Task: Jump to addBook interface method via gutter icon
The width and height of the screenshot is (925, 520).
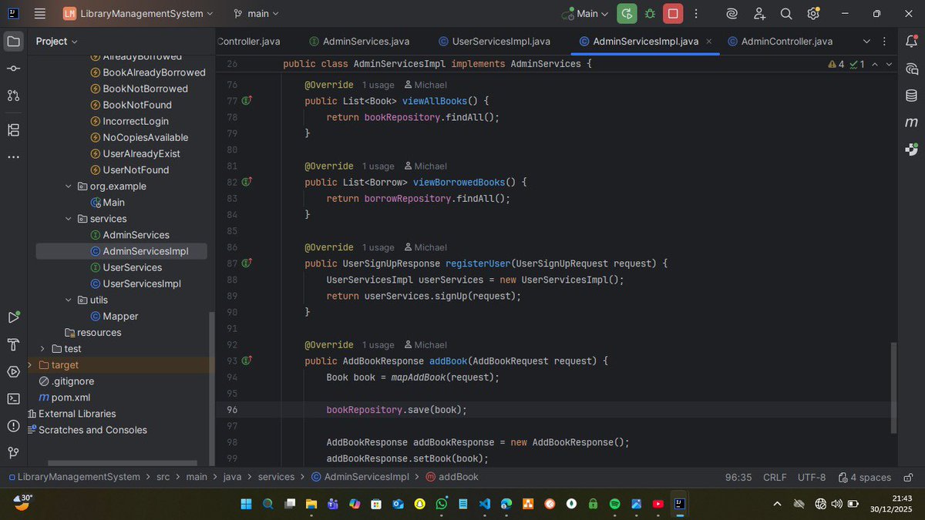Action: point(247,361)
